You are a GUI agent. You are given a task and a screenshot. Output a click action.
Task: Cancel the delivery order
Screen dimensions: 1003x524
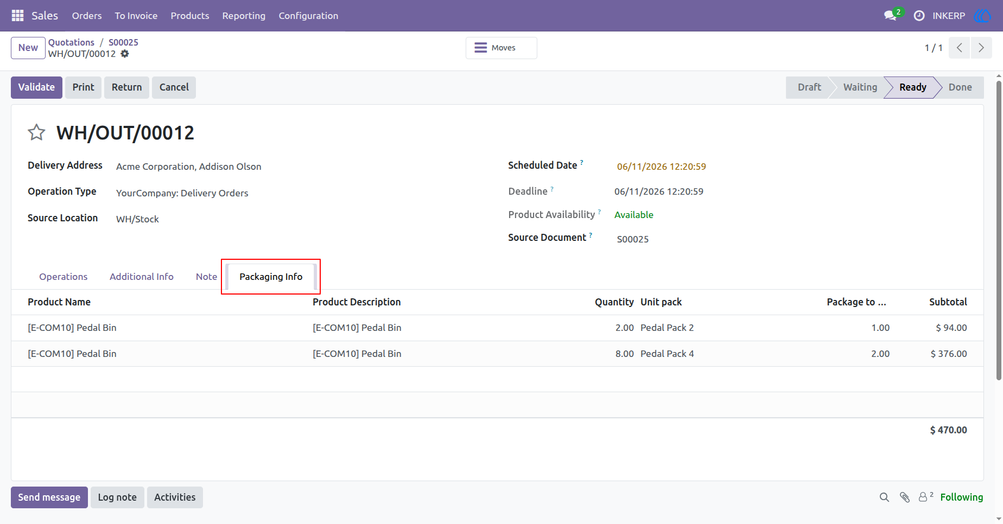pyautogui.click(x=174, y=87)
